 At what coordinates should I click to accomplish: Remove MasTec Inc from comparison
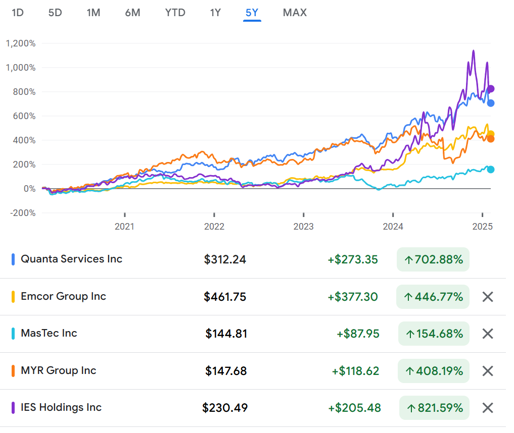(x=488, y=334)
